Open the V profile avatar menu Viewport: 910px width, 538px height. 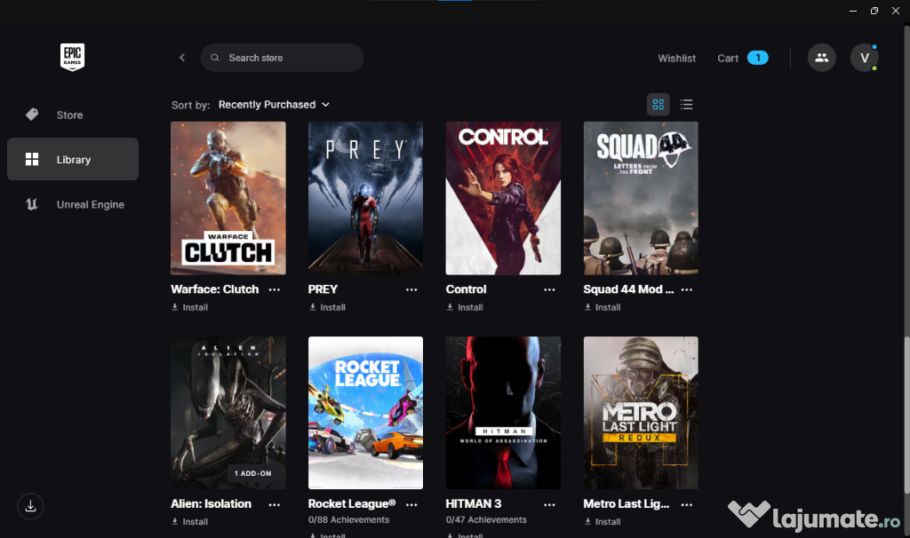864,58
